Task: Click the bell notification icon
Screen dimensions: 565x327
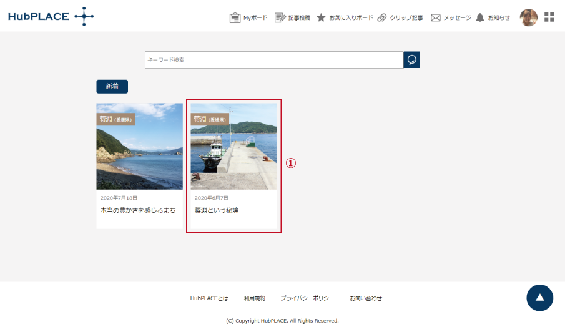Action: 480,17
